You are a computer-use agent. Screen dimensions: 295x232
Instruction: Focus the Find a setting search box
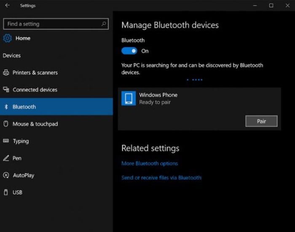click(56, 24)
